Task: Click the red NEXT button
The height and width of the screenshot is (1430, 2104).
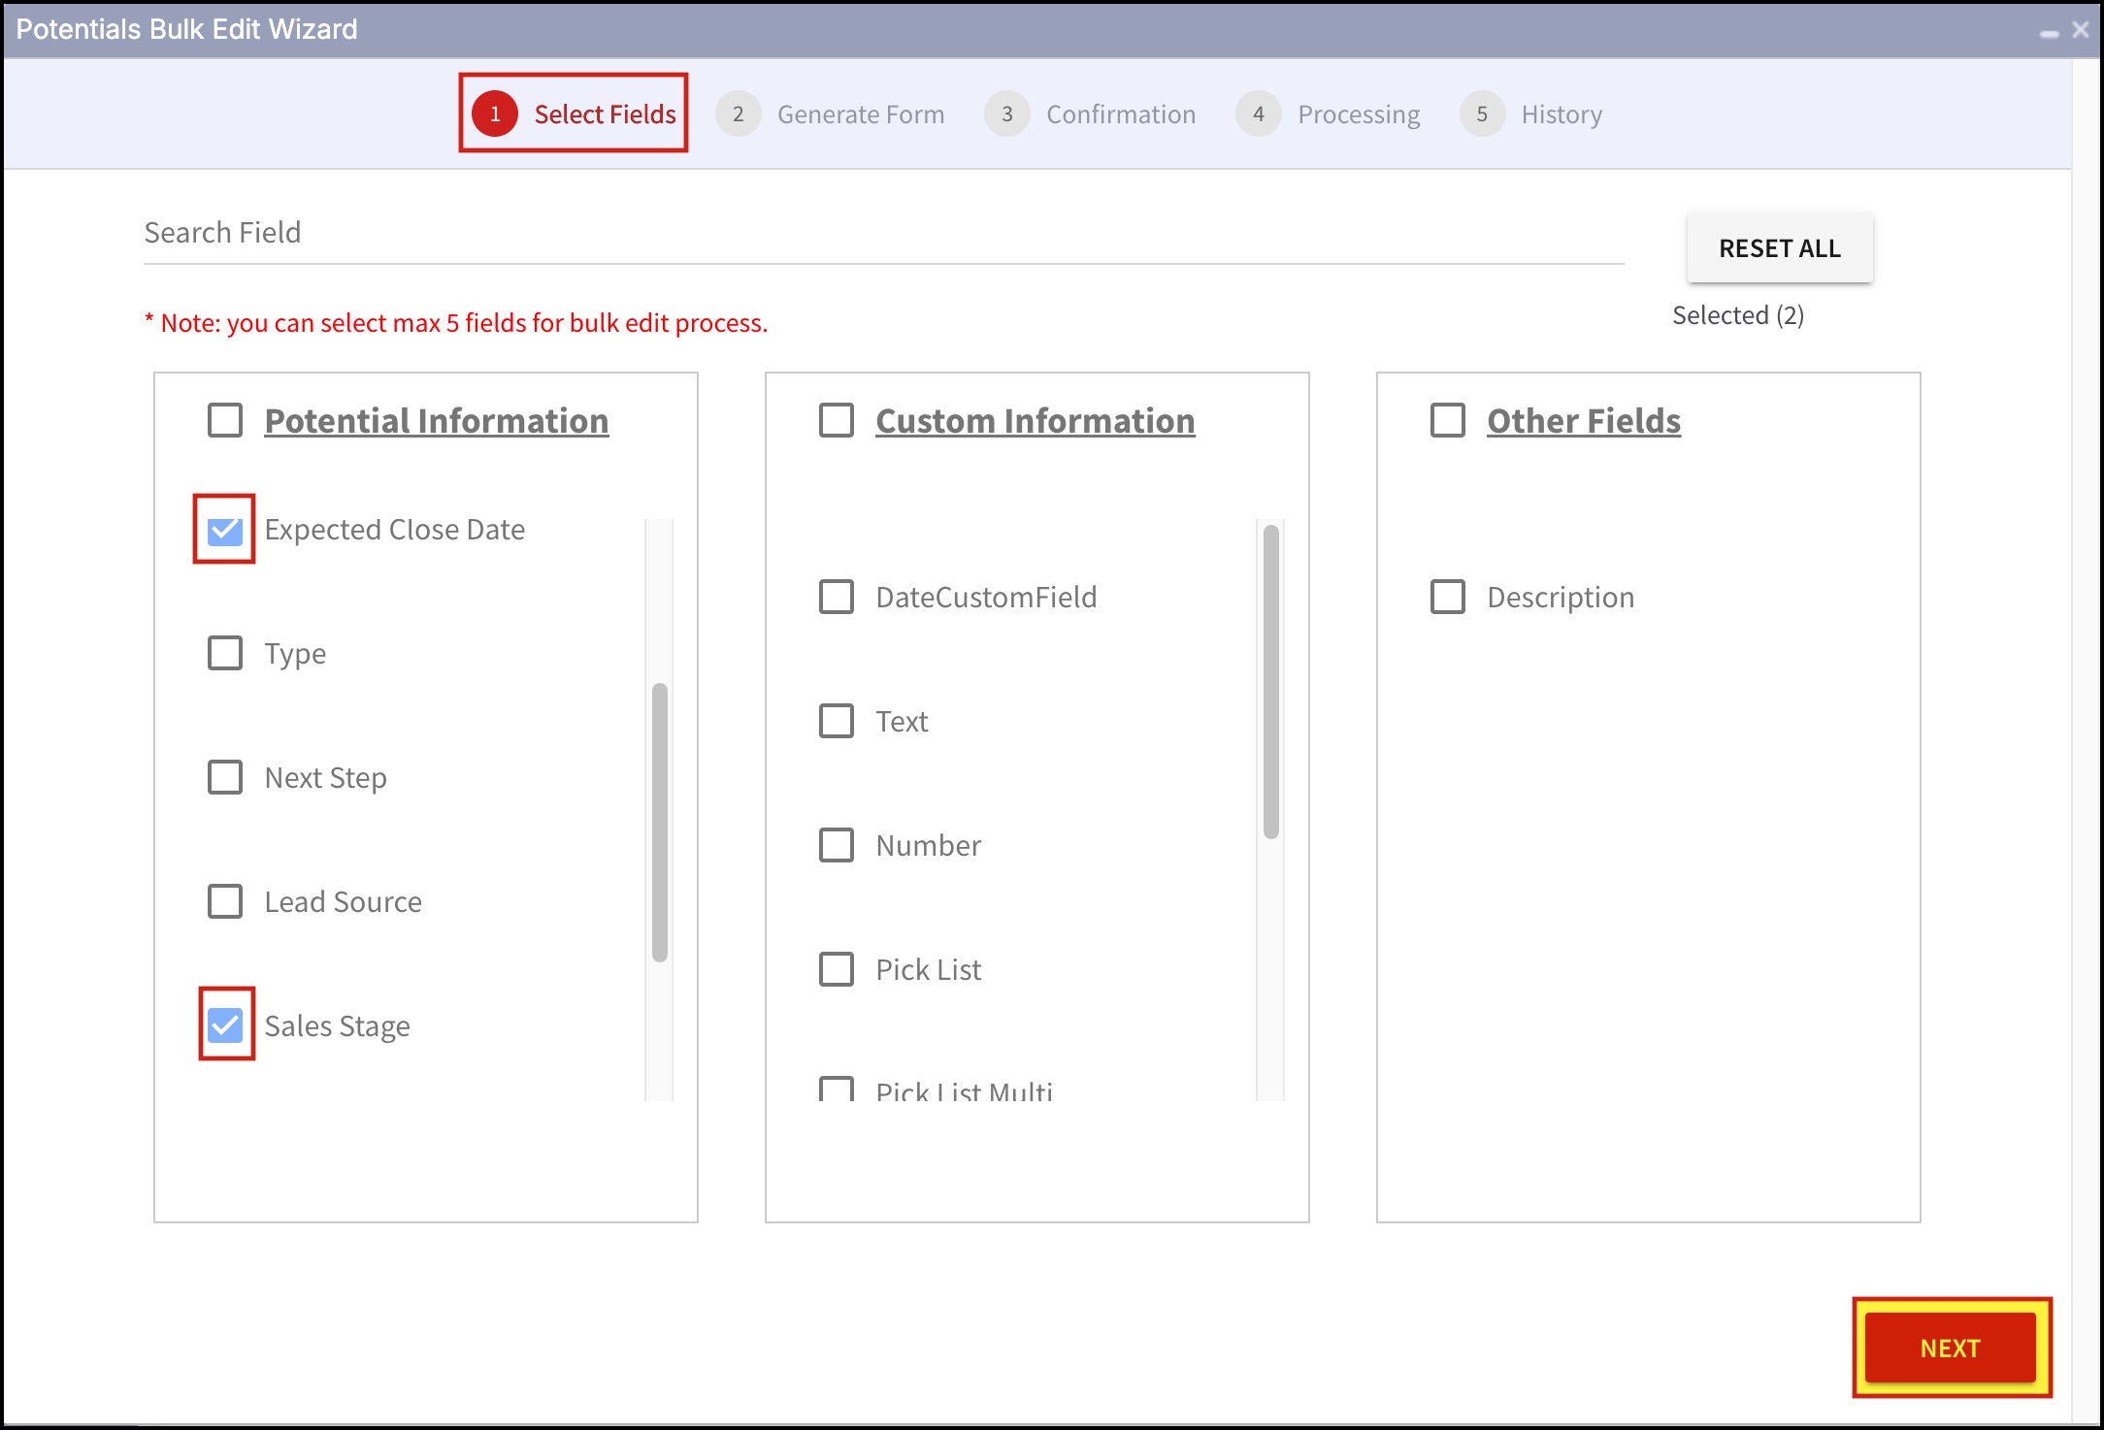Action: [1951, 1348]
